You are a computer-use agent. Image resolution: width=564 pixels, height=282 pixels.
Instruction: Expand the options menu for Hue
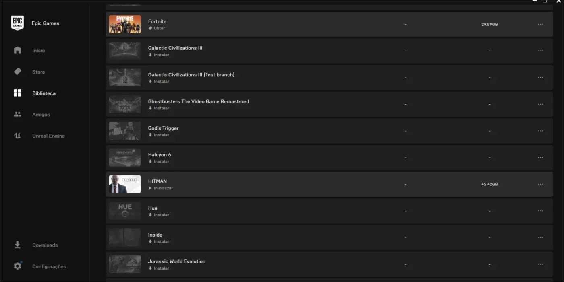tap(540, 211)
